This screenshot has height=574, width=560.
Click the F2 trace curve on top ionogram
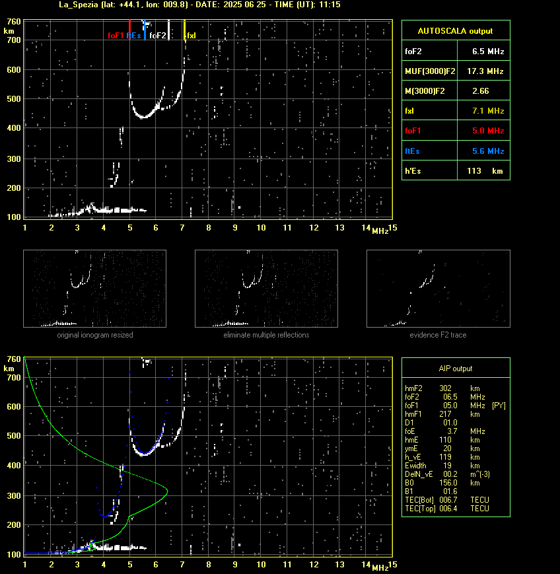144,117
